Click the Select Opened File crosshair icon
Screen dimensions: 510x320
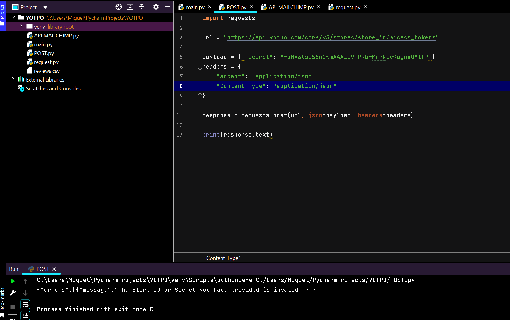click(119, 7)
